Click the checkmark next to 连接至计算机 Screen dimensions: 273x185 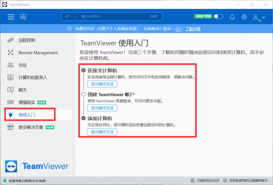click(x=84, y=70)
